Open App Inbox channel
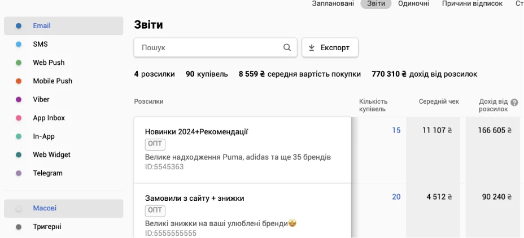 point(49,118)
